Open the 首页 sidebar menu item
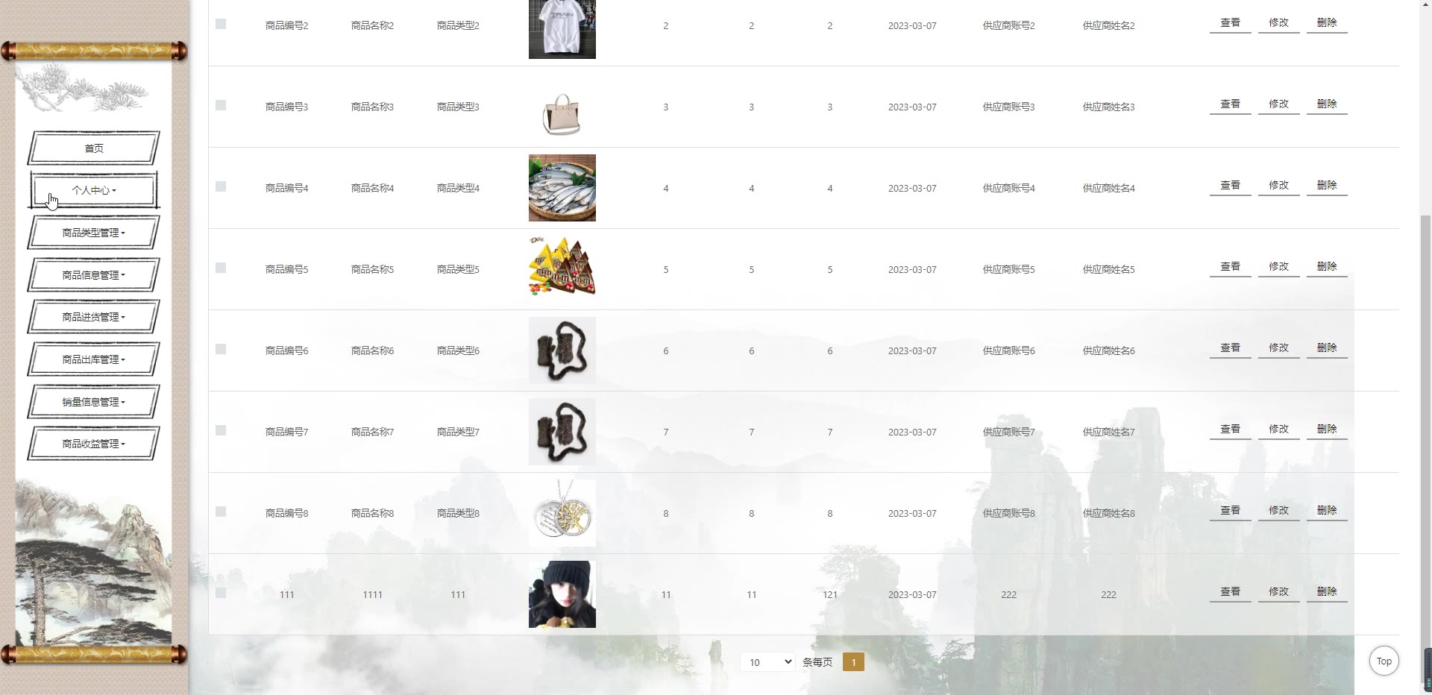The image size is (1432, 695). pyautogui.click(x=94, y=148)
